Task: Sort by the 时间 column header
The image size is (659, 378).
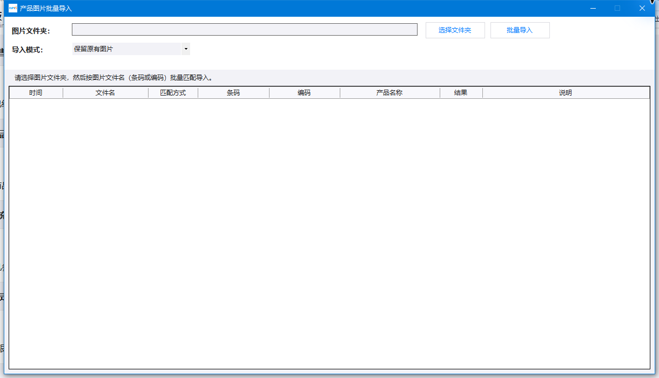Action: [36, 93]
